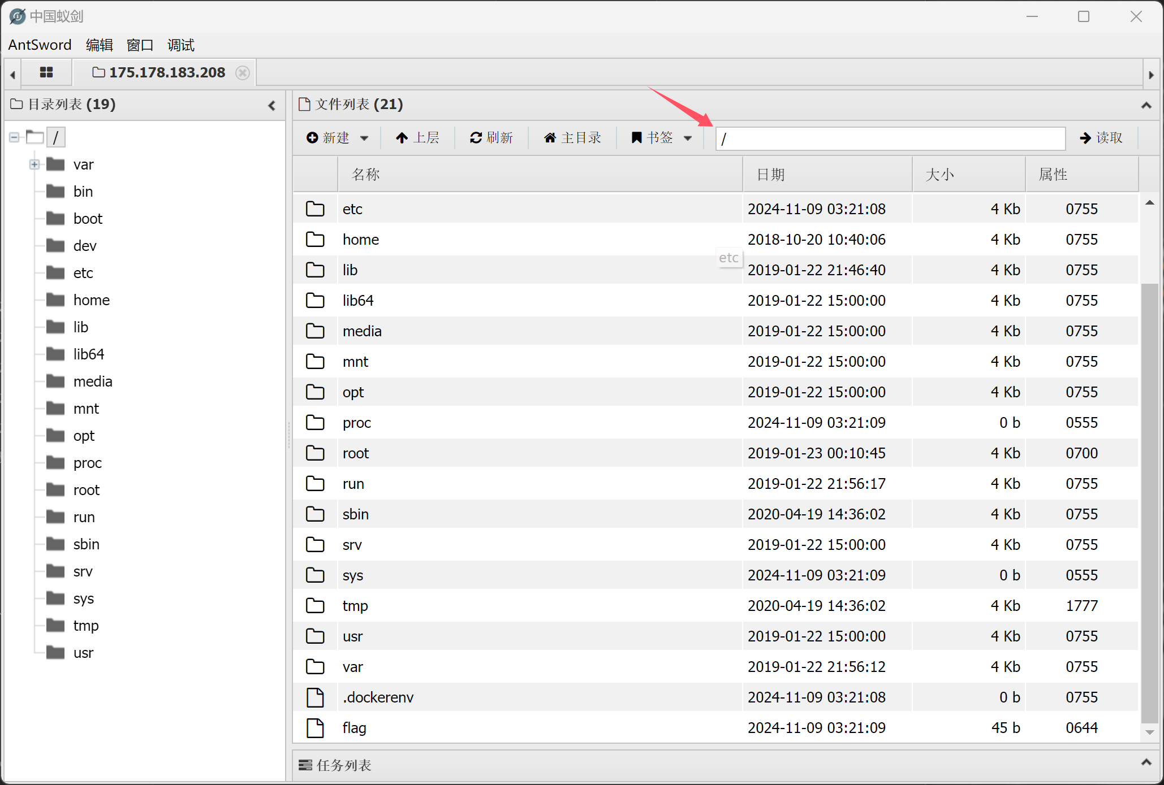Click the etc folder icon in tree
Viewport: 1164px width, 785px height.
55,272
